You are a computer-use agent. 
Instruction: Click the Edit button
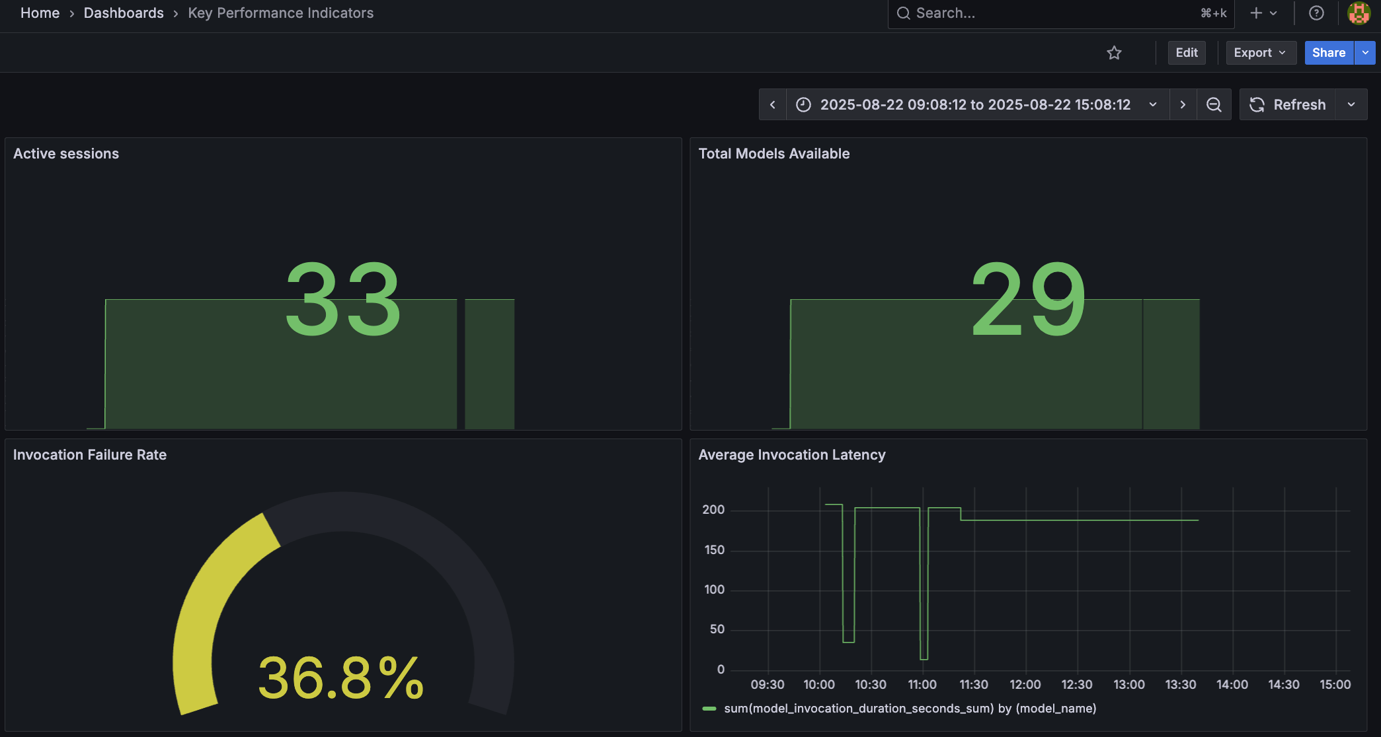(1186, 53)
